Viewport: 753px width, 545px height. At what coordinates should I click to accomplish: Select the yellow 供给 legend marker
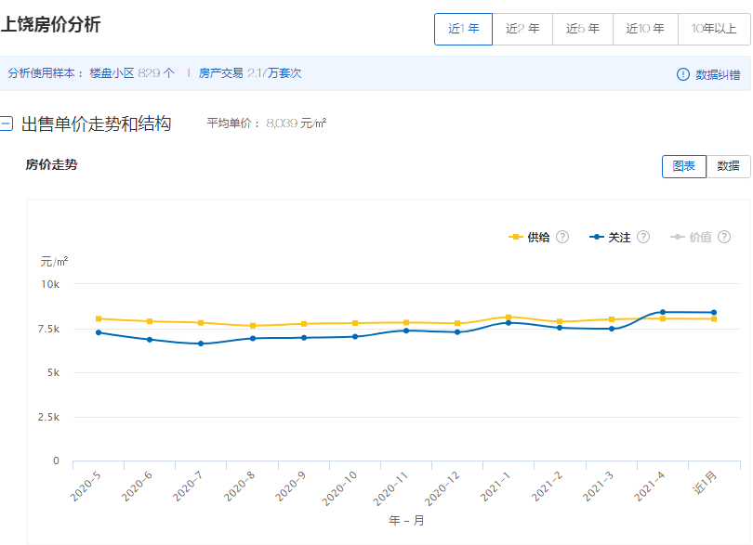click(514, 238)
